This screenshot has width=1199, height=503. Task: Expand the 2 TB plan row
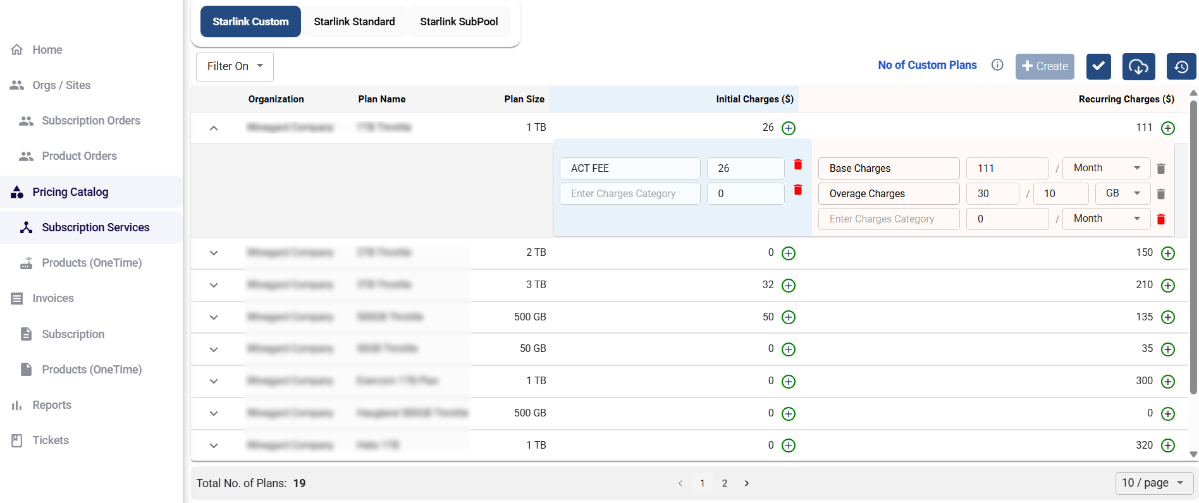coord(214,253)
